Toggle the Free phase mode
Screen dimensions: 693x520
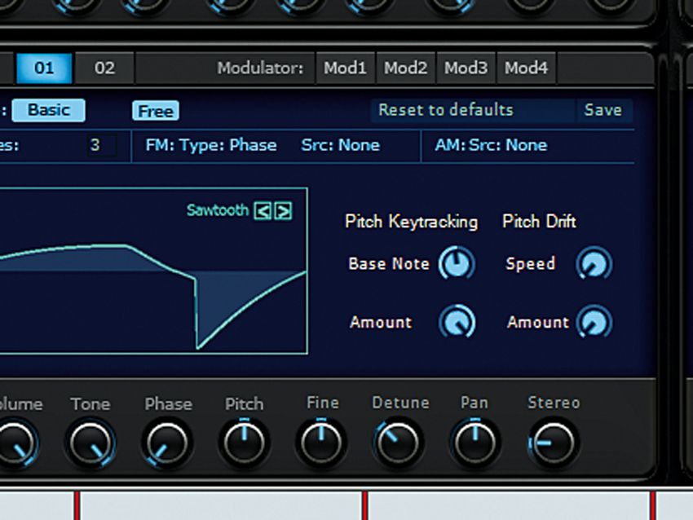(155, 110)
